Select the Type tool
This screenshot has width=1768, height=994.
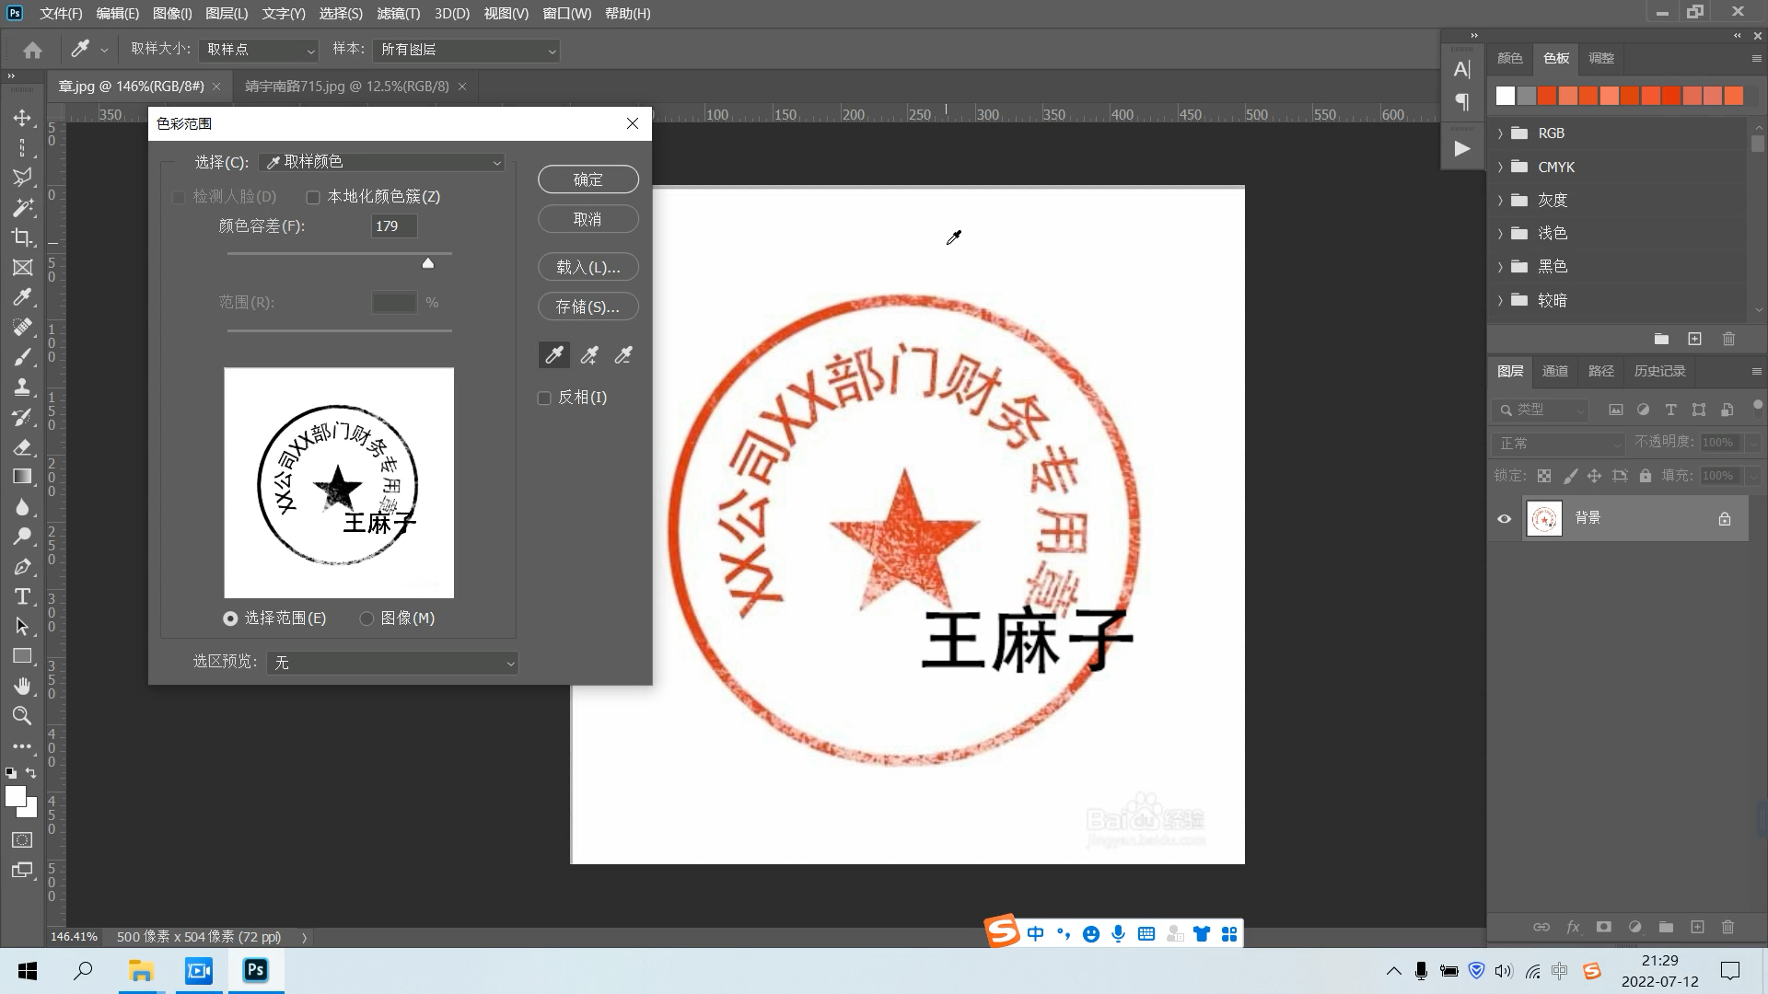[x=23, y=596]
